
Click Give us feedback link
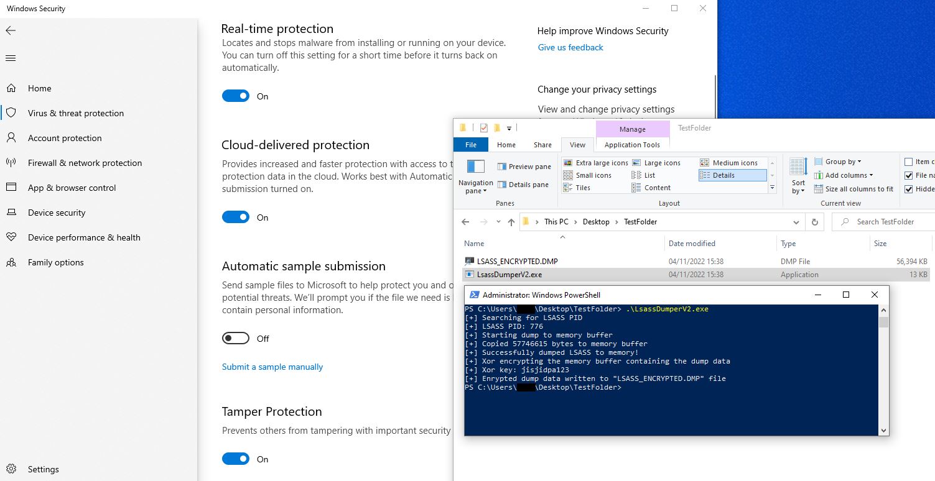[570, 47]
